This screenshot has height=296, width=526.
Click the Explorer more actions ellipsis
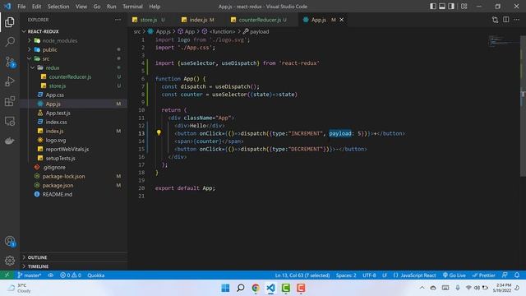coord(118,20)
